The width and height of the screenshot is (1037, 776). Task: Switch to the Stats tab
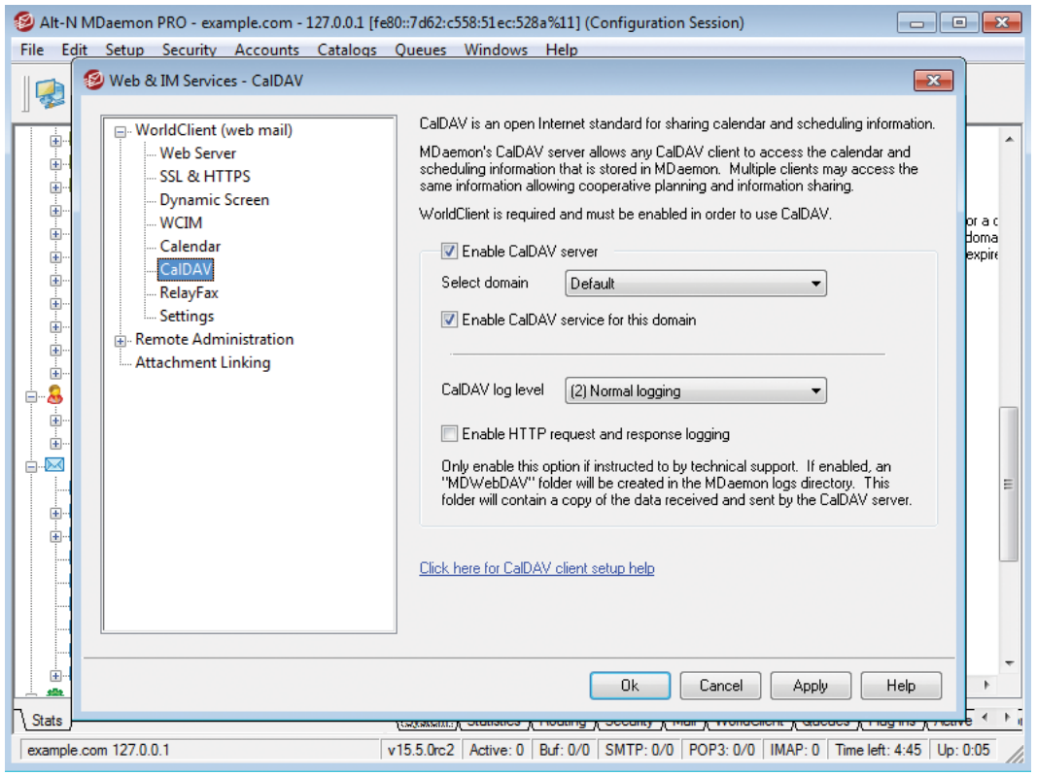[46, 720]
